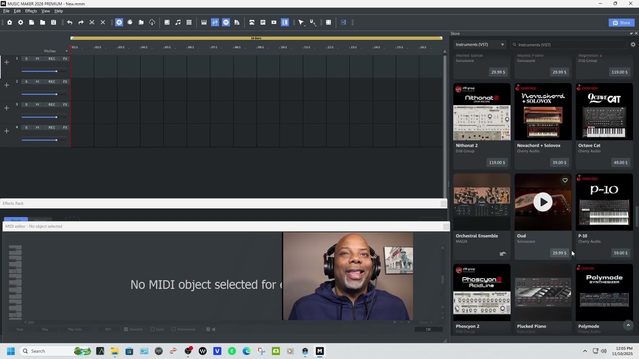Click the OK button in the MIDI editor

(x=428, y=330)
